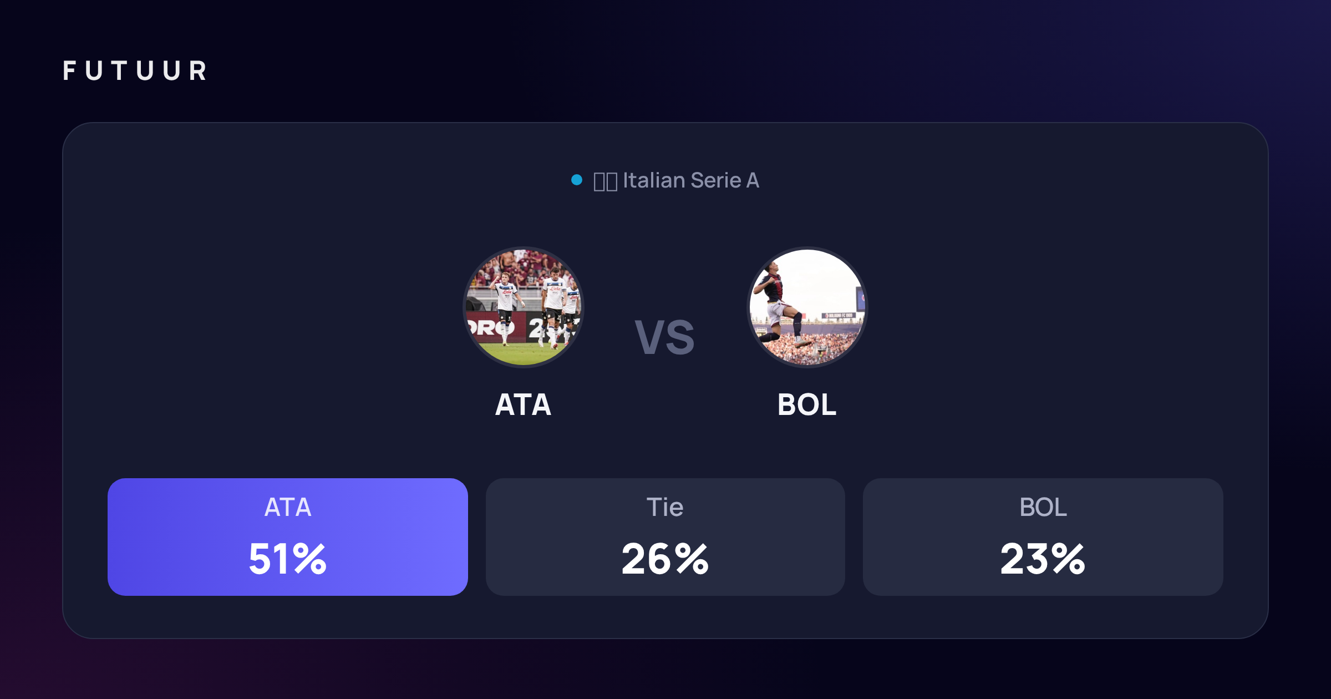This screenshot has width=1331, height=699.
Task: Open the BOL team photo
Action: (807, 307)
